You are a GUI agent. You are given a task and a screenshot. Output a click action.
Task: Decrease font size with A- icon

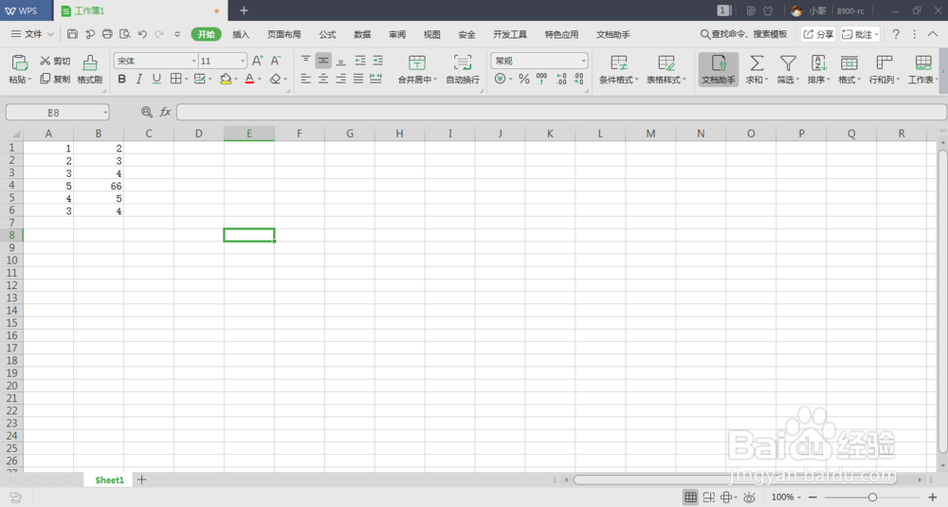coord(276,61)
